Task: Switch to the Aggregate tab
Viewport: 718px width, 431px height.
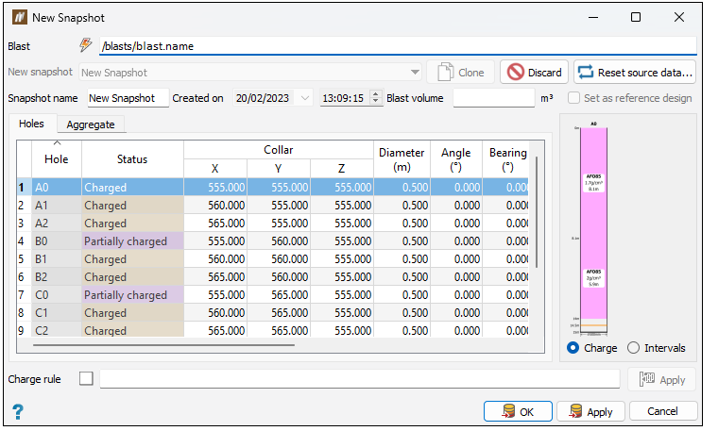Action: click(x=91, y=124)
